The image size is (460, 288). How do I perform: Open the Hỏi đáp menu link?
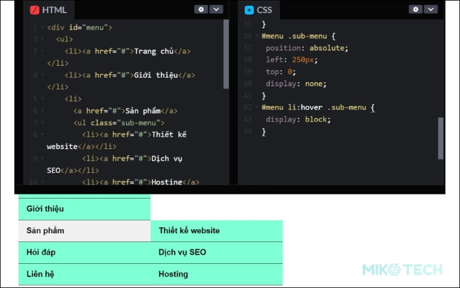tap(41, 252)
